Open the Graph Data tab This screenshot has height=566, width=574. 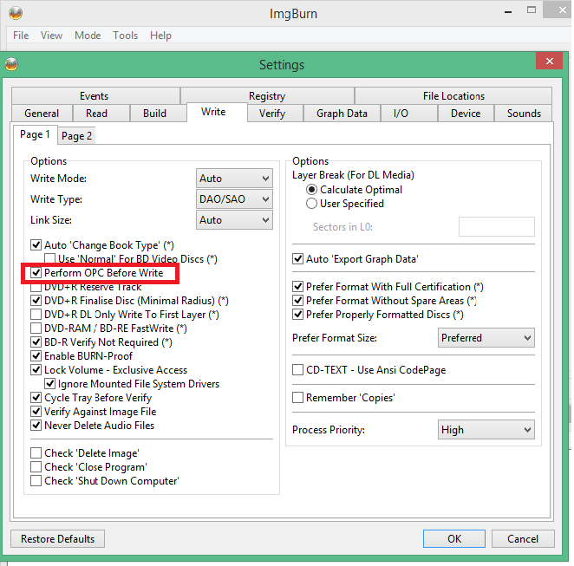coord(342,114)
